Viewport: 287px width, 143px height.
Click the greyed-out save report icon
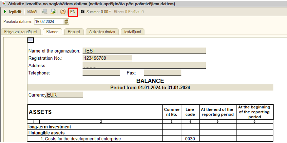45,12
